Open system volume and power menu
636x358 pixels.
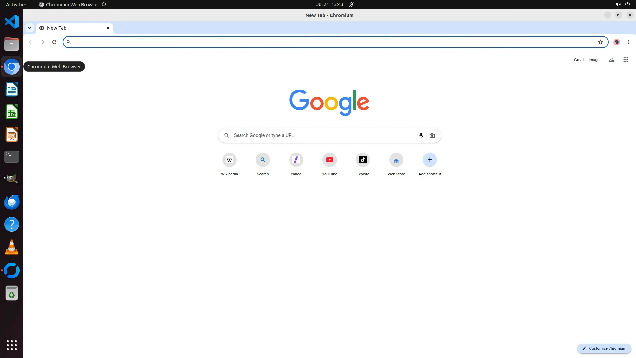622,4
